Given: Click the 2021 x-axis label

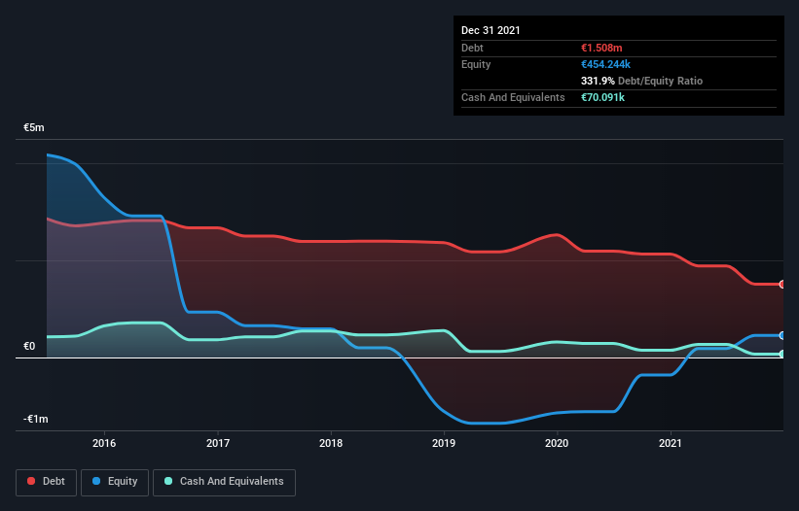Looking at the screenshot, I should [671, 443].
